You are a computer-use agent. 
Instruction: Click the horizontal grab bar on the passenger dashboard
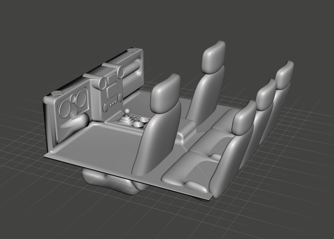[x=132, y=70]
